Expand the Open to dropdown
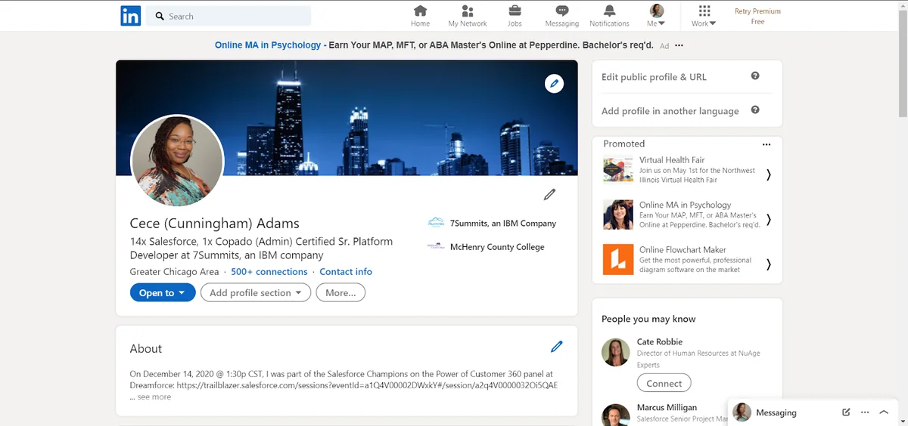 [x=163, y=292]
